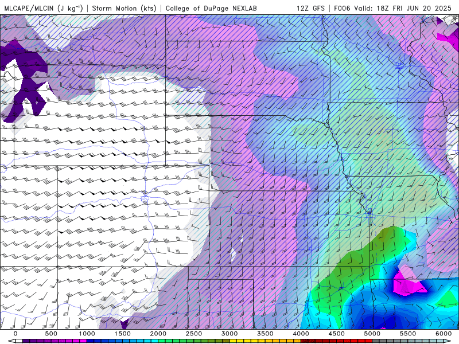This screenshot has width=459, height=344.
Task: Click the left arrow end of color bar
Action: pos(11,341)
